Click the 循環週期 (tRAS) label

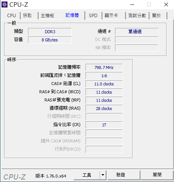[x=65, y=108]
